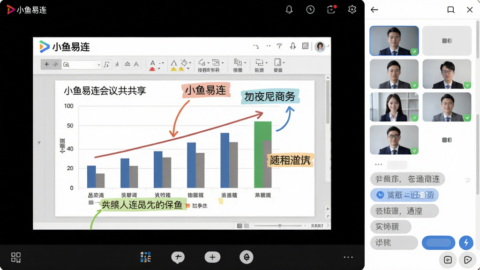
Task: Pick the first yellow highlight swatch
Action: (x=173, y=69)
